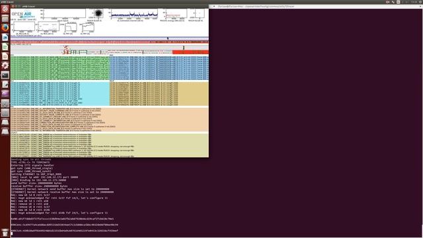423x238 pixels.
Task: Click terminal line 'got sync (eNB_thread_single)'
Action: 32,169
